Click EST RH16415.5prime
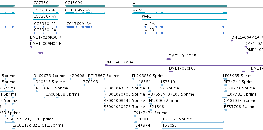The width and height of the screenshot is (263, 130). click(37, 91)
